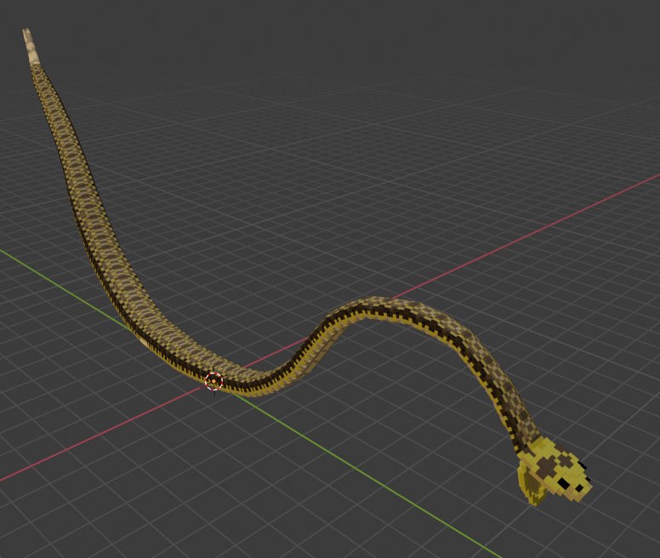Select the snake model's yellow head
This screenshot has width=660, height=558.
coord(555,471)
